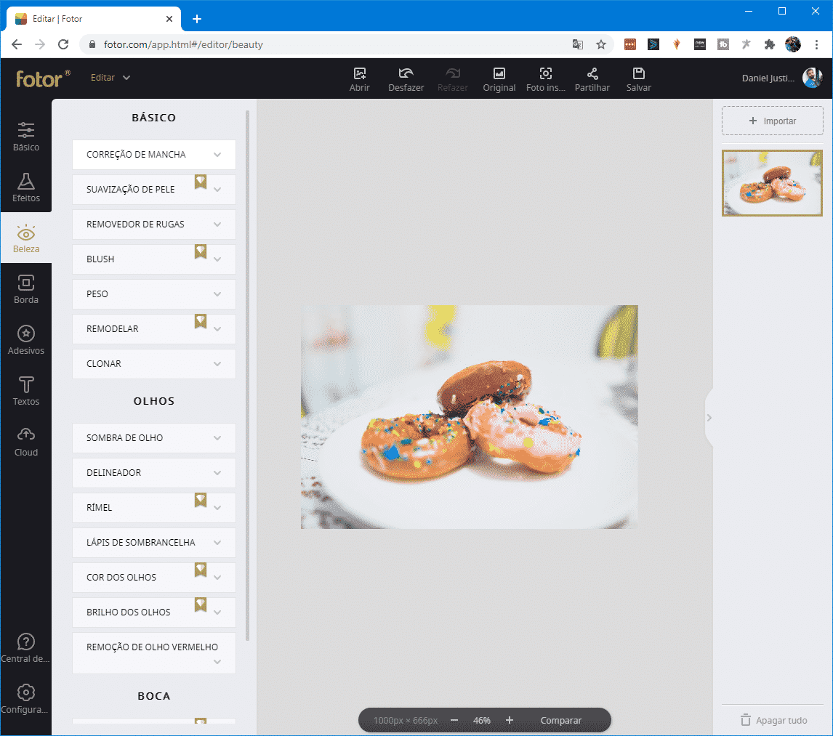Image resolution: width=833 pixels, height=736 pixels.
Task: Click the Comparar button
Action: click(x=560, y=721)
